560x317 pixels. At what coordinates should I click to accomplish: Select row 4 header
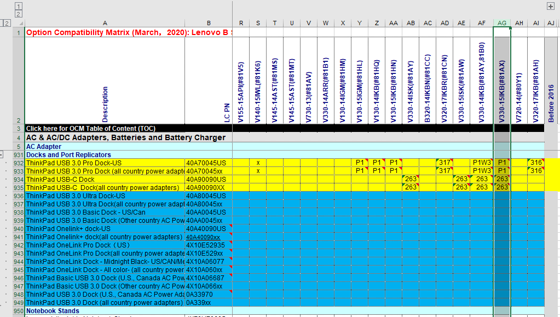[x=19, y=138]
